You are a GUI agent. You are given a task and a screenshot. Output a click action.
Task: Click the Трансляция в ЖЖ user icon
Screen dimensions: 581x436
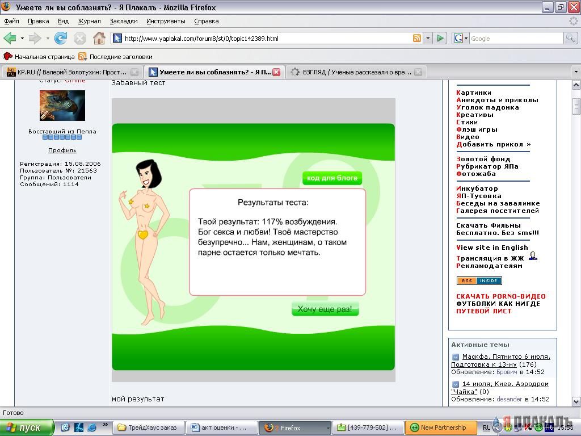click(533, 256)
